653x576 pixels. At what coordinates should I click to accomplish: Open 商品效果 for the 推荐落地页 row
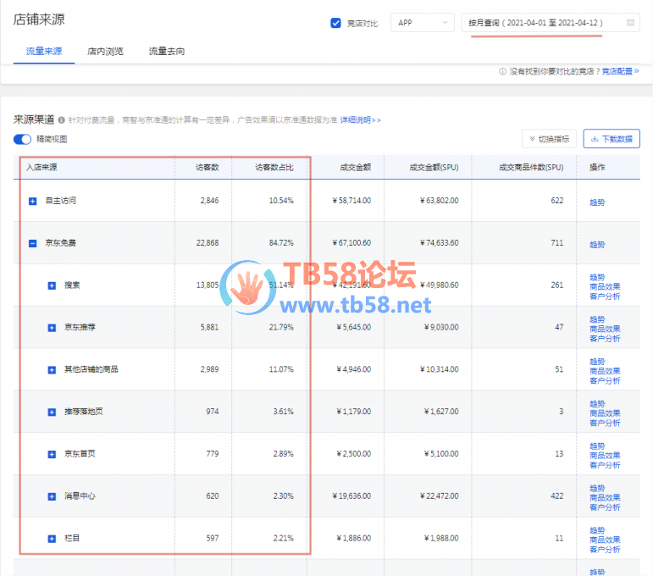click(x=605, y=413)
